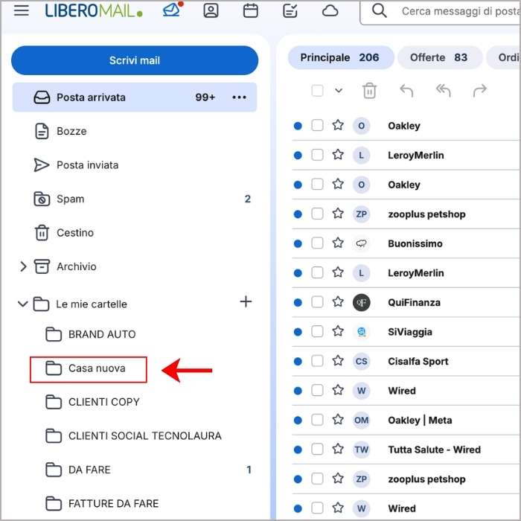Open the cloud drive icon

pyautogui.click(x=330, y=11)
